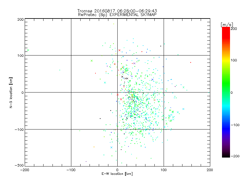Viewport: 247px width, 185px height.
Task: Click the x-axis tick label "-200"
Action: click(25, 170)
